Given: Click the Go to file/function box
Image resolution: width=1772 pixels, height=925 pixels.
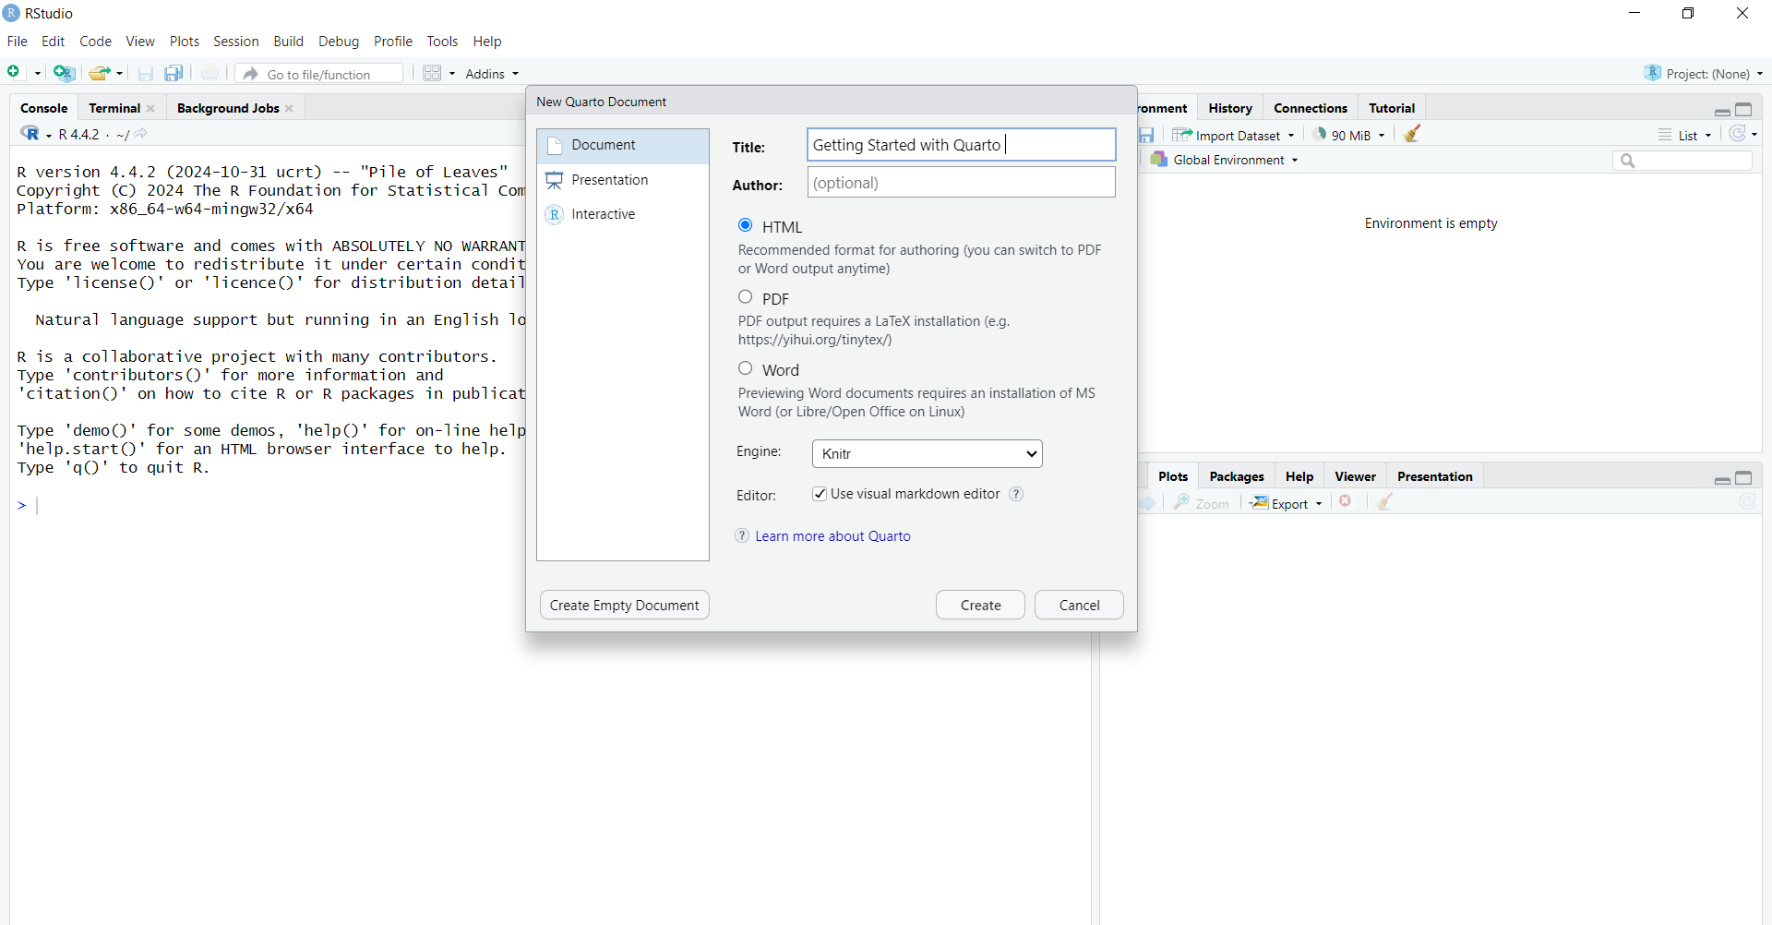Looking at the screenshot, I should point(319,74).
